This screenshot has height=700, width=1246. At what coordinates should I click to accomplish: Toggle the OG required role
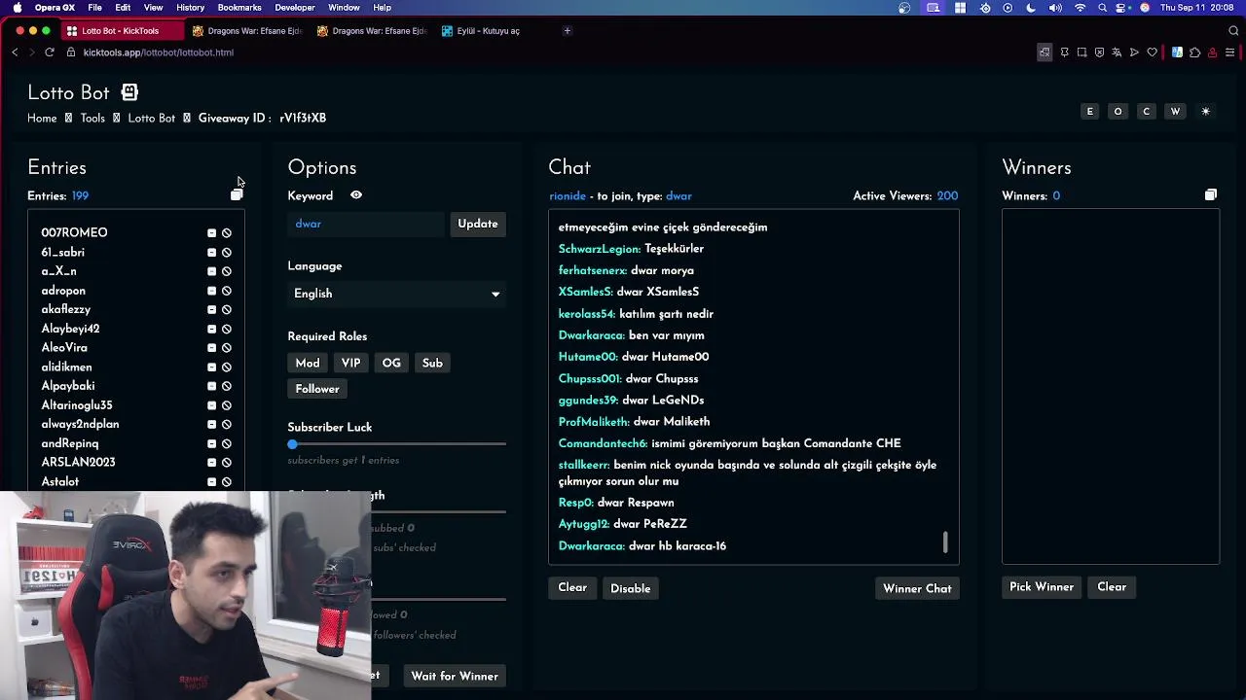[391, 363]
